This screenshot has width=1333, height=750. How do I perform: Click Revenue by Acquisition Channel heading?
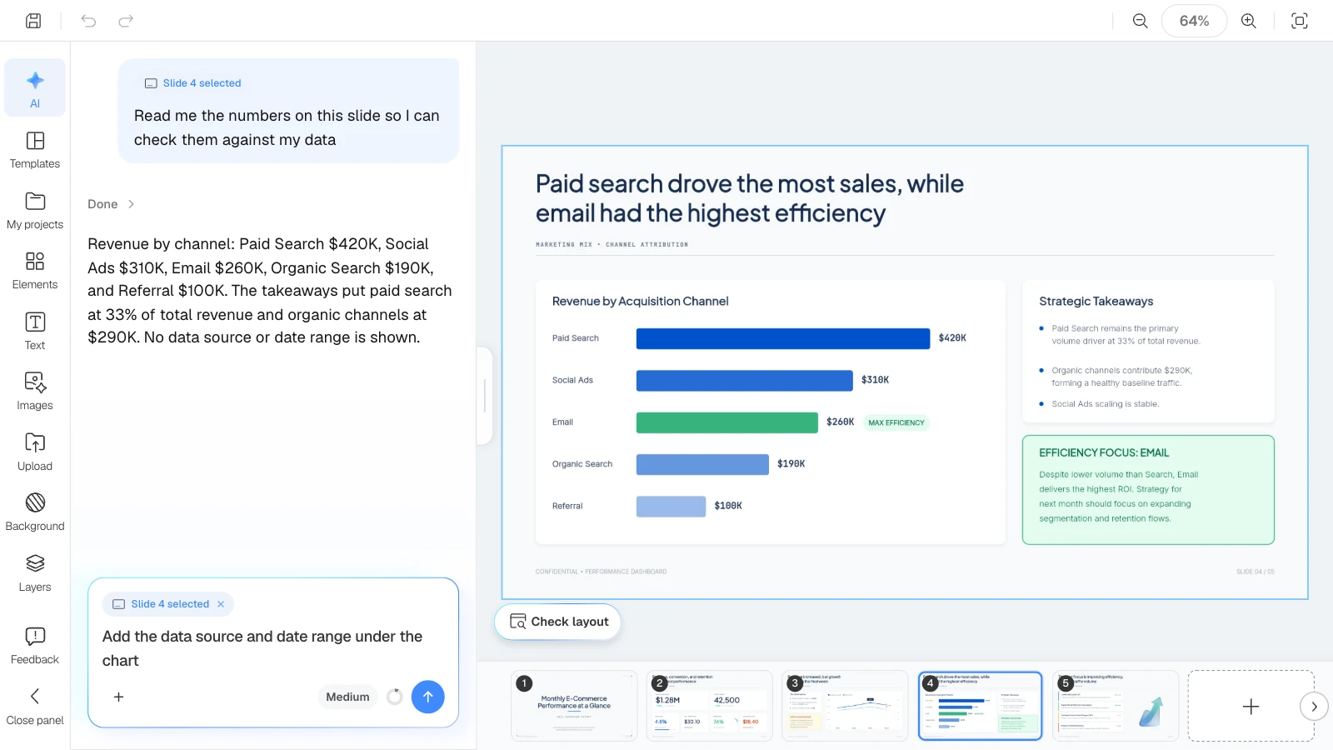click(x=640, y=302)
